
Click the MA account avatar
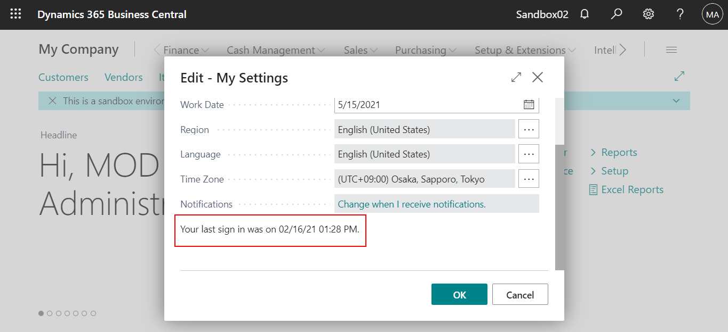pos(713,14)
